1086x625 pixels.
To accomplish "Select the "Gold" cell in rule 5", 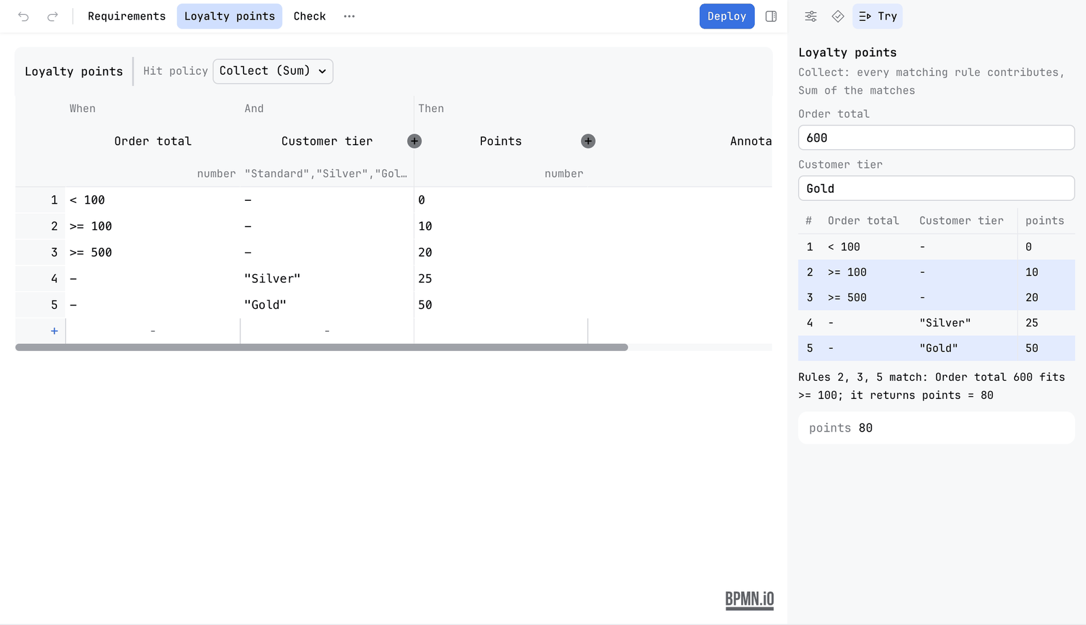I will (327, 305).
